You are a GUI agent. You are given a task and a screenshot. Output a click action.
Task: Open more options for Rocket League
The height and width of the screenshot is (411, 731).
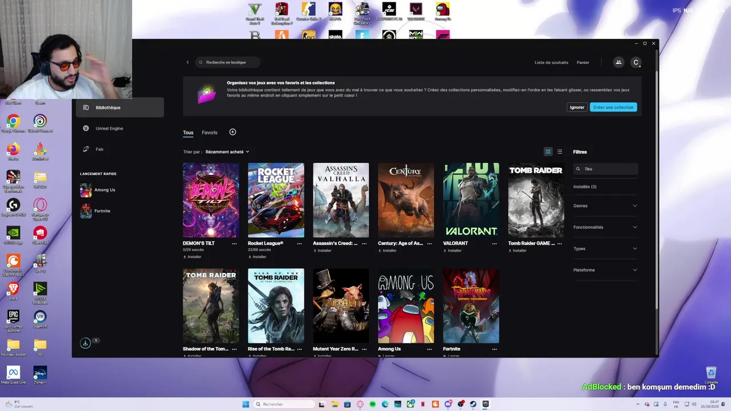[299, 243]
